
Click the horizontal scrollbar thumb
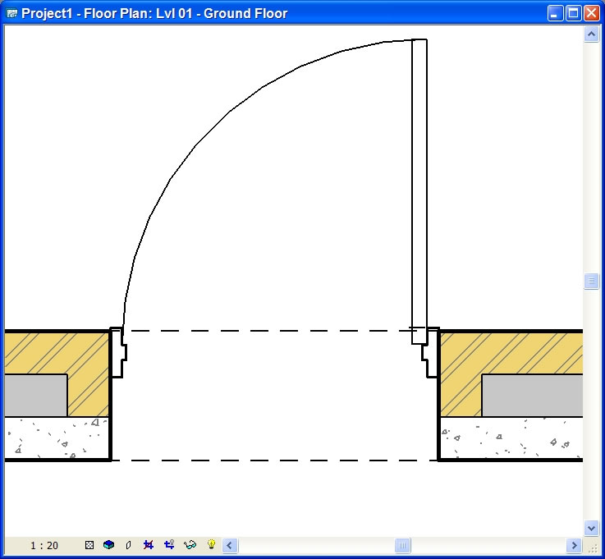point(402,545)
